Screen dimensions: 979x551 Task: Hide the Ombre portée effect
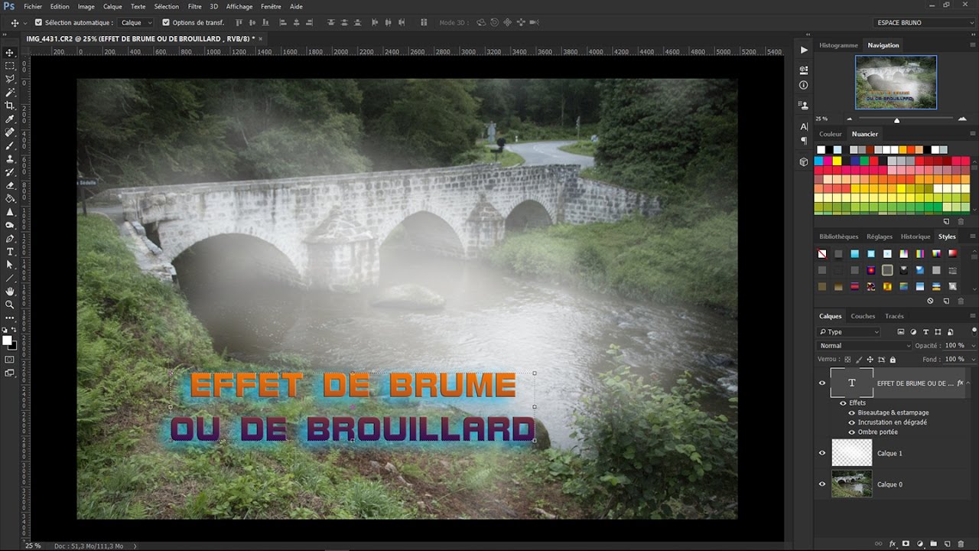pyautogui.click(x=851, y=432)
